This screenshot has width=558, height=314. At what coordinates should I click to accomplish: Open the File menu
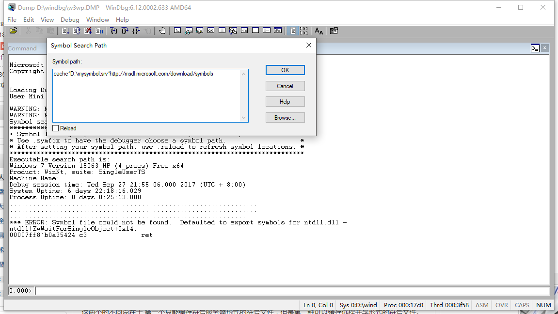tap(12, 19)
